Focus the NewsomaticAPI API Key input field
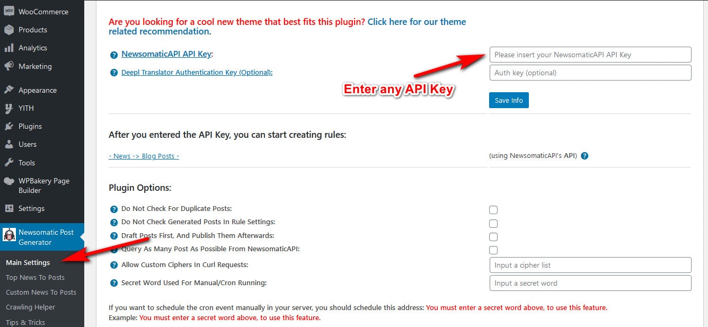This screenshot has height=327, width=708. pyautogui.click(x=590, y=55)
